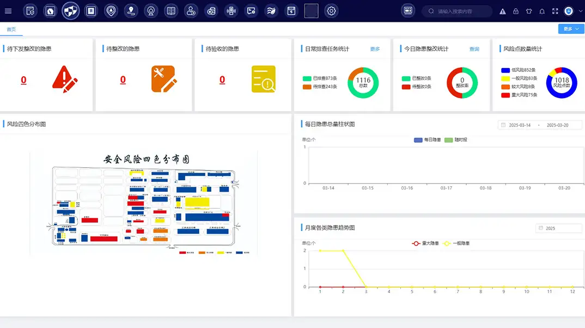Open the gear system settings module

tap(331, 11)
